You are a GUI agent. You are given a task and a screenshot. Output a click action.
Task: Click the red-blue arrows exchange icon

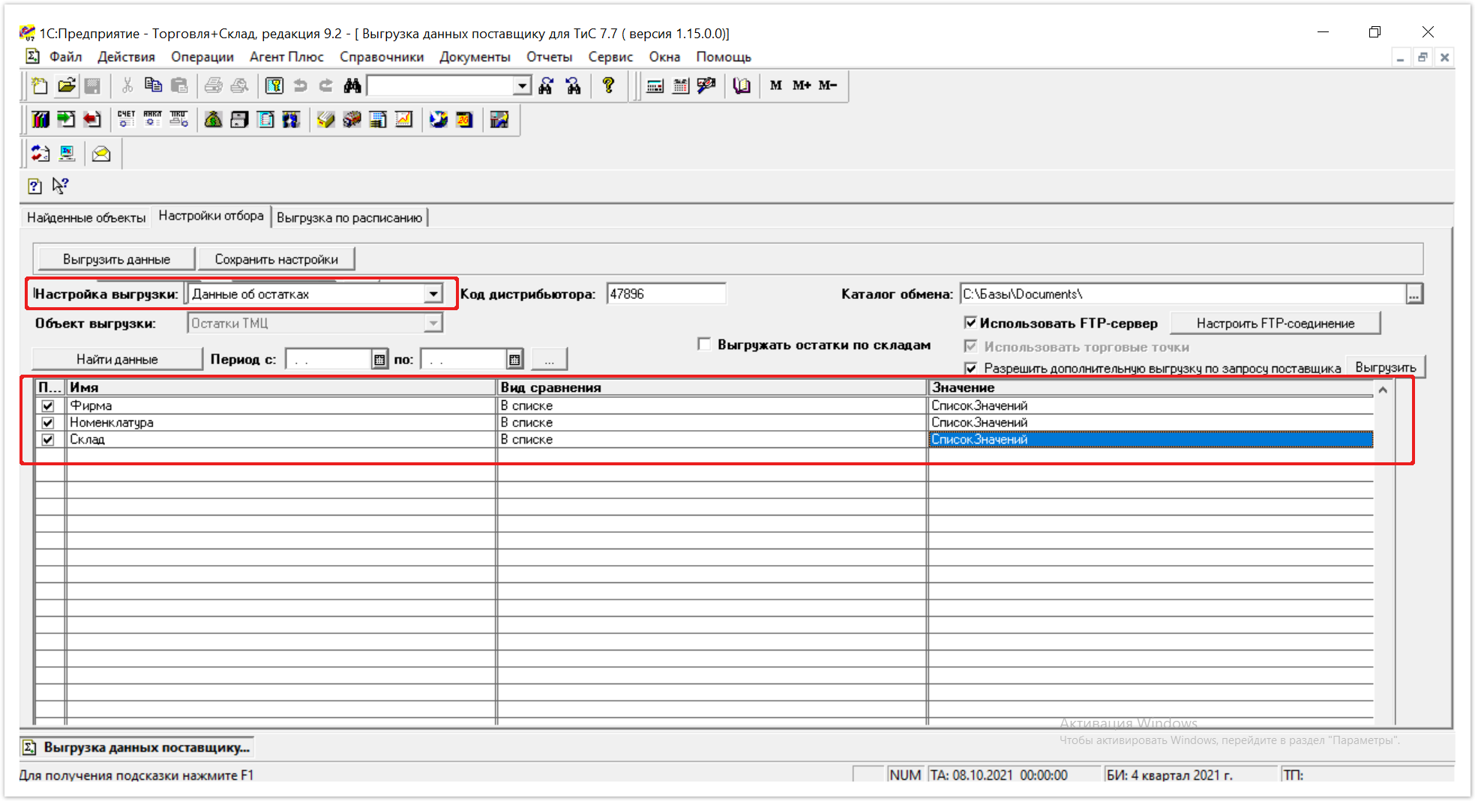click(x=40, y=154)
